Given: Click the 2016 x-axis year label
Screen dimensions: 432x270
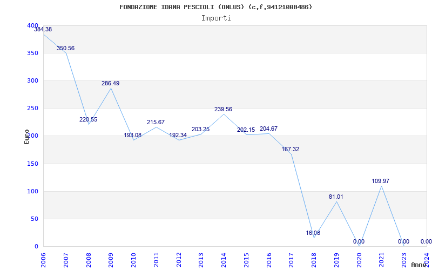Looking at the screenshot, I should (x=269, y=260).
